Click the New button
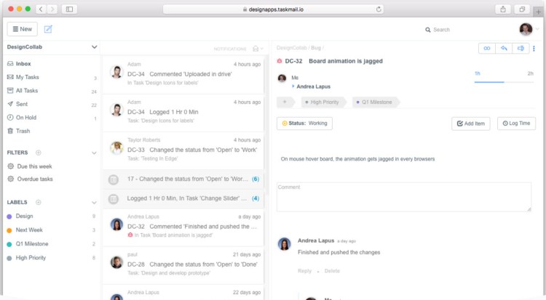The image size is (546, 300). click(23, 29)
